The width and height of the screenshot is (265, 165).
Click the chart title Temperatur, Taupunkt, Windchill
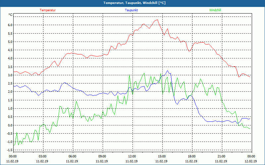pos(134,3)
